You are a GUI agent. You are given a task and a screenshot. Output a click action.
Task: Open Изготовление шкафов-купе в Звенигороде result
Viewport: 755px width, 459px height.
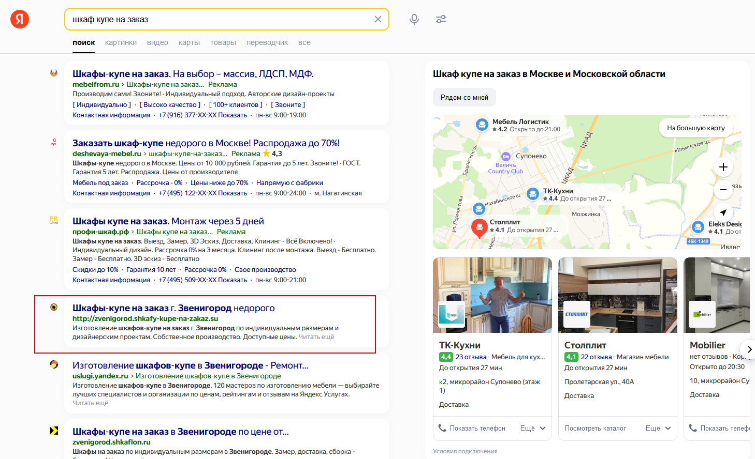coord(191,365)
